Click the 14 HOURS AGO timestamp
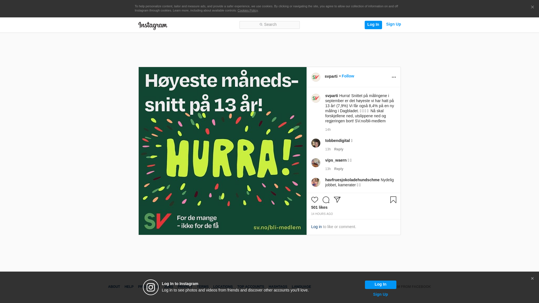 pyautogui.click(x=322, y=214)
